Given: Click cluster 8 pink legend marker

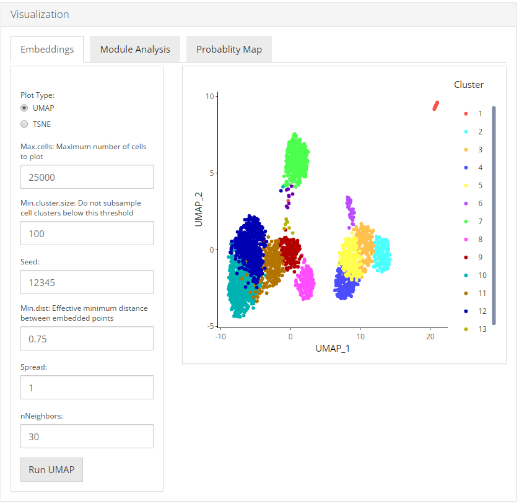Looking at the screenshot, I should click(x=466, y=240).
